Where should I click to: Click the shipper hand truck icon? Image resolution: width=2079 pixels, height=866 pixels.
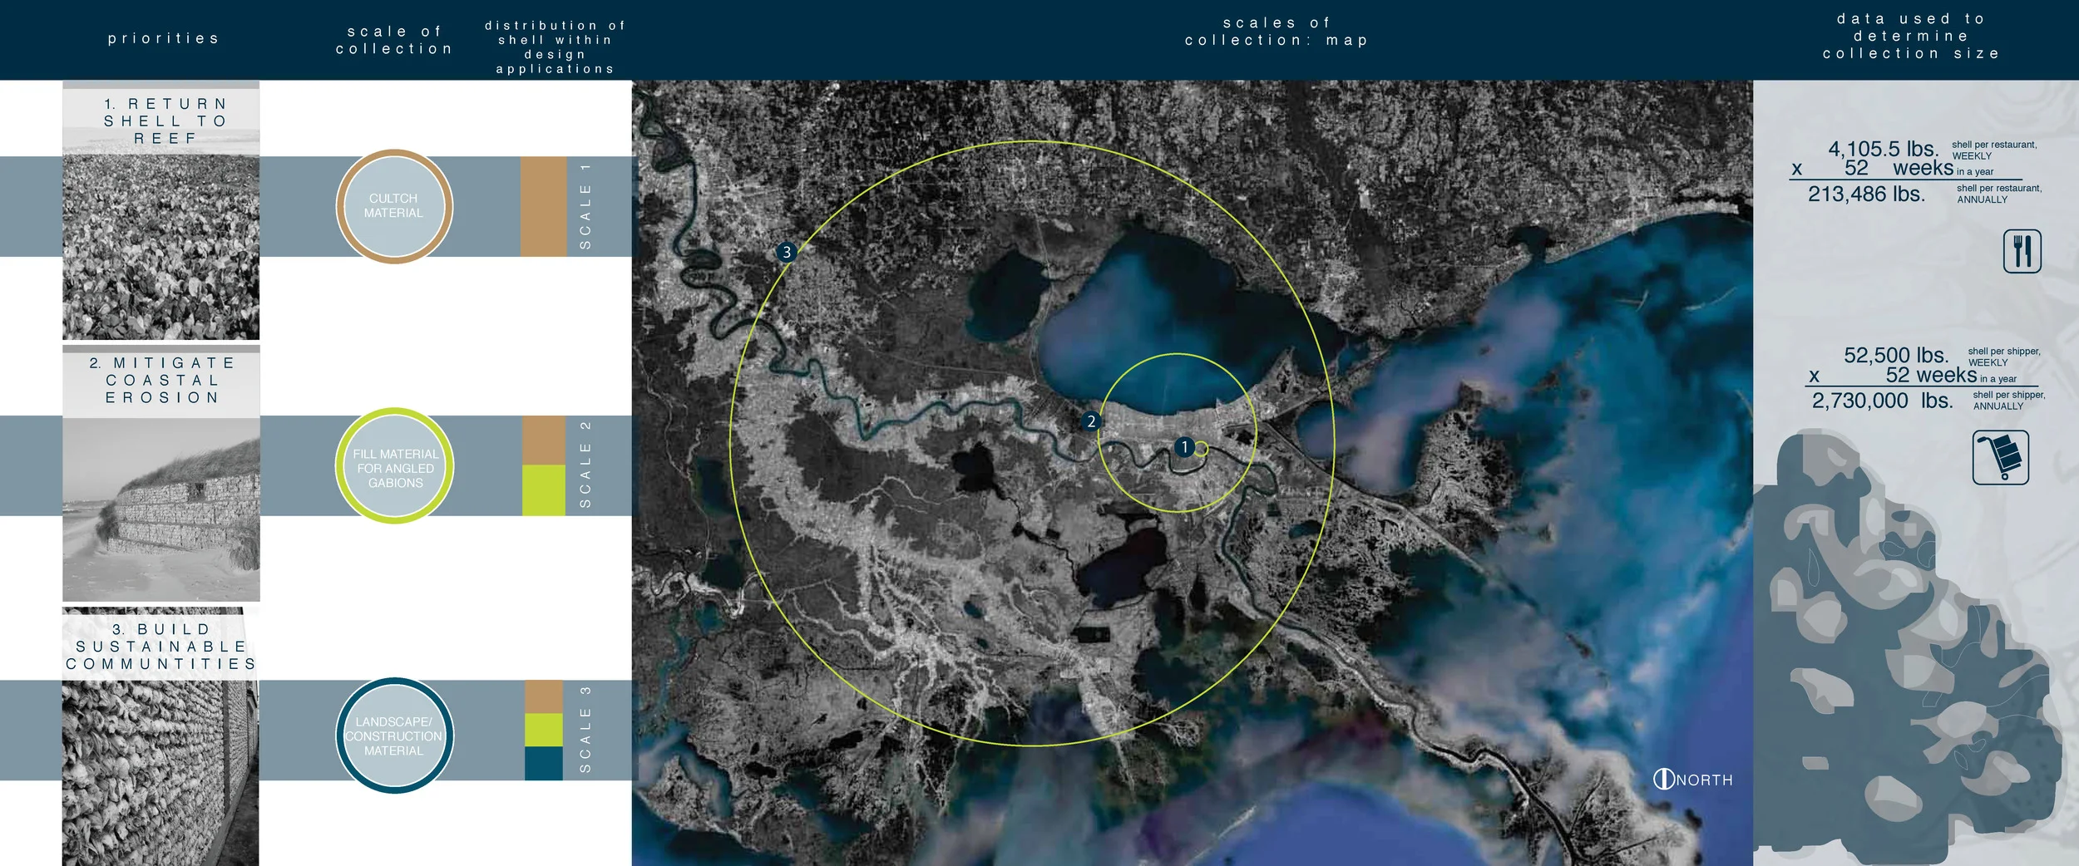point(2000,457)
